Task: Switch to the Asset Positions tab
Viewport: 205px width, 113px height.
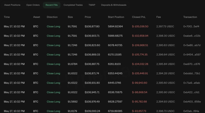Action: 12,5
